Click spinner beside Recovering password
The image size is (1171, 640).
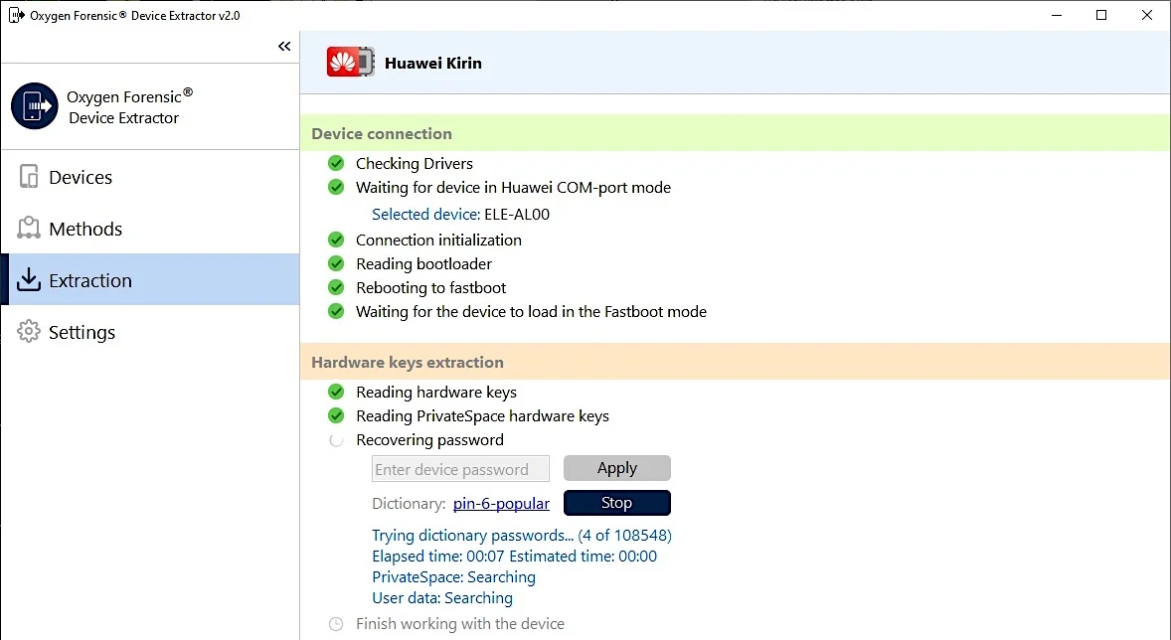coord(336,440)
